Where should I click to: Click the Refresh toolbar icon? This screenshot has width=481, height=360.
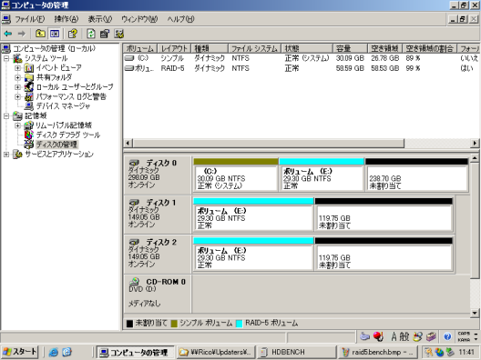pyautogui.click(x=91, y=34)
